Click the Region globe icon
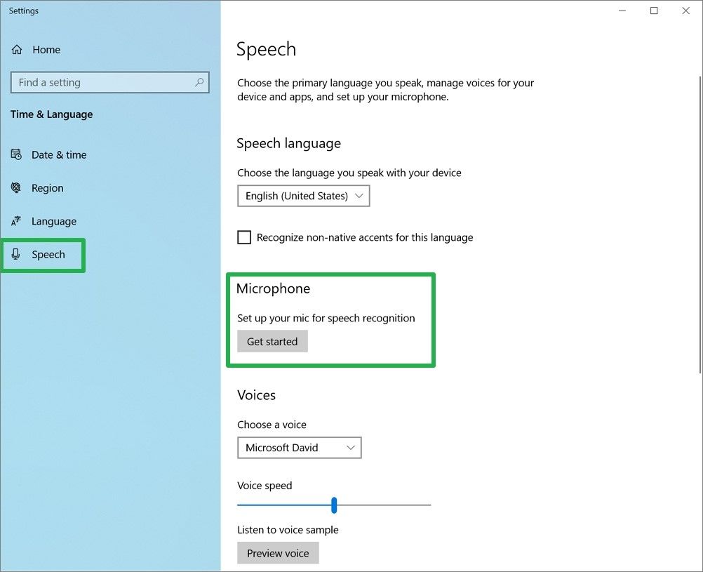The width and height of the screenshot is (703, 572). (x=16, y=188)
